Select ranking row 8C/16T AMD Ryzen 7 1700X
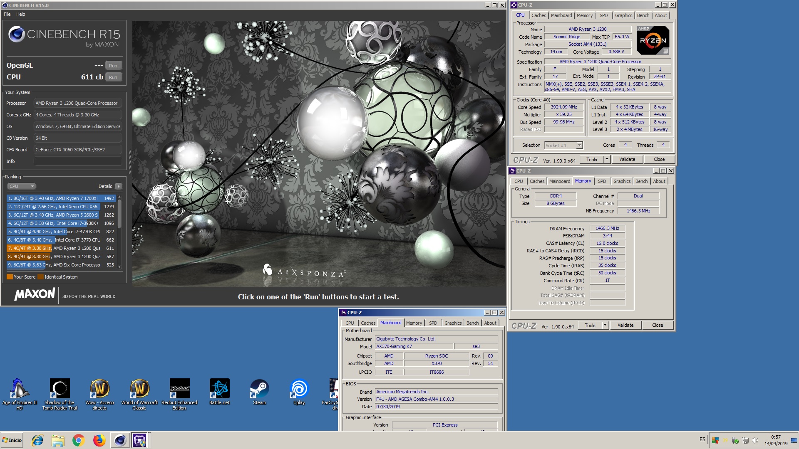The width and height of the screenshot is (799, 449). pos(61,198)
